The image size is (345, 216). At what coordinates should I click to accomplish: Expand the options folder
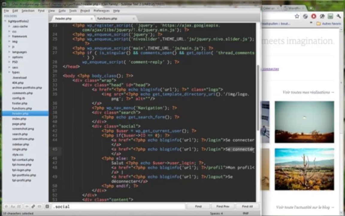click(x=9, y=57)
